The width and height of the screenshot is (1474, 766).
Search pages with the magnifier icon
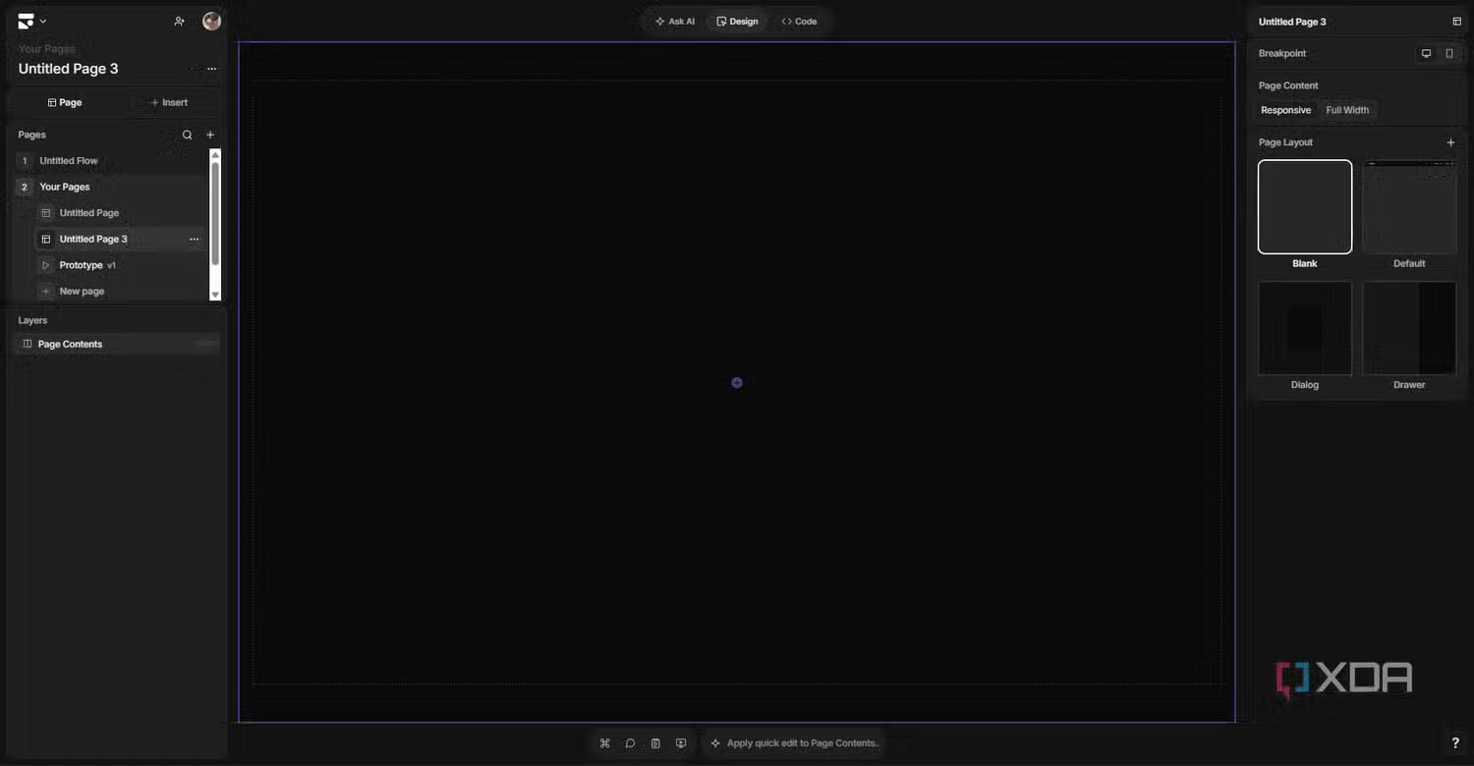click(x=187, y=135)
